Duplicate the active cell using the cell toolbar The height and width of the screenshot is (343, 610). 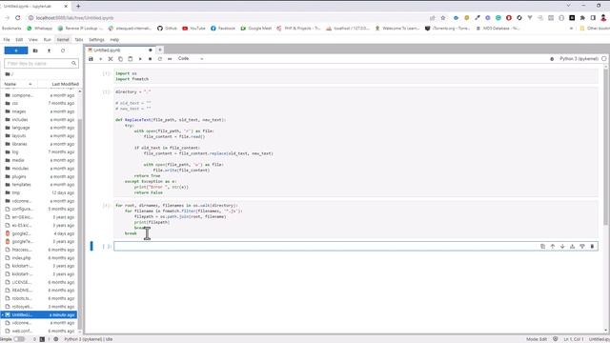pos(542,246)
